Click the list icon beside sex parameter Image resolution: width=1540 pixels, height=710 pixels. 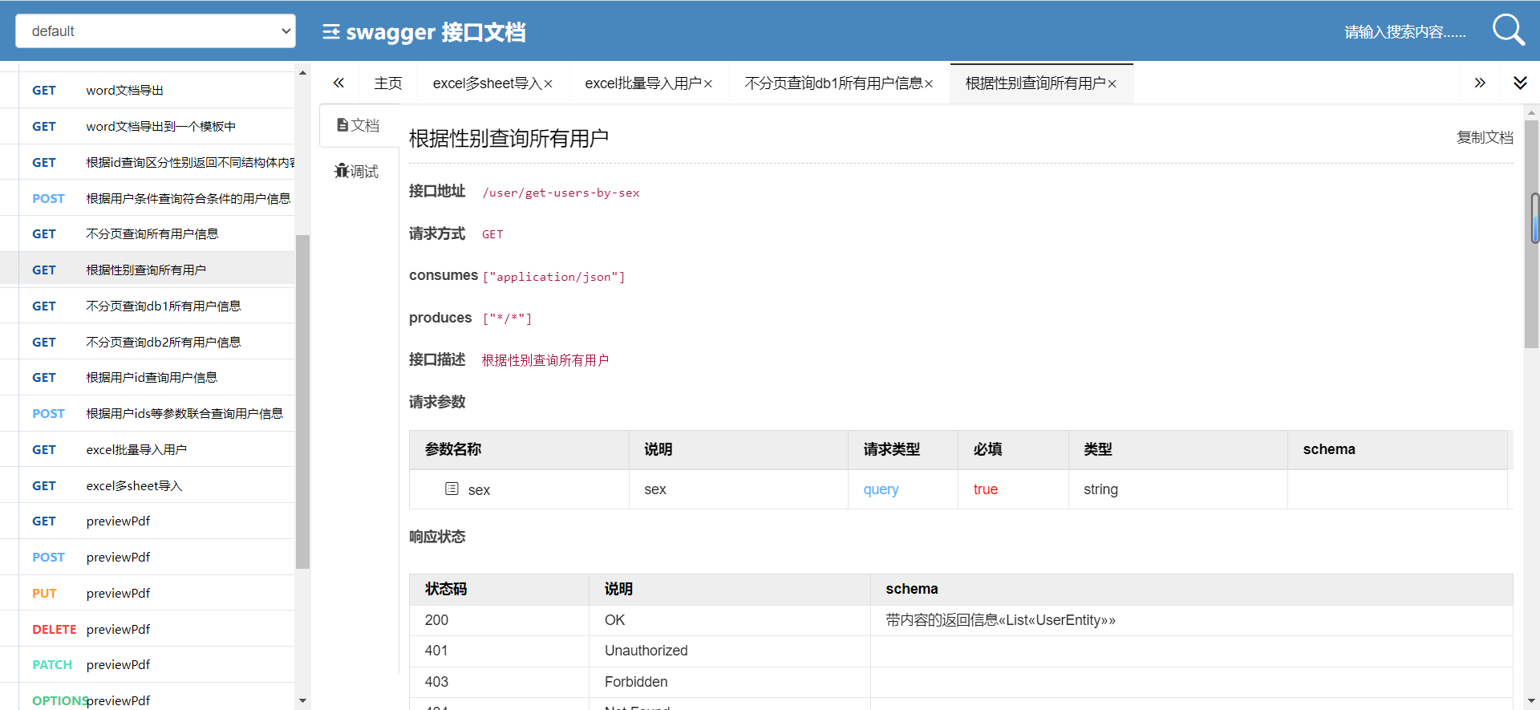point(452,489)
